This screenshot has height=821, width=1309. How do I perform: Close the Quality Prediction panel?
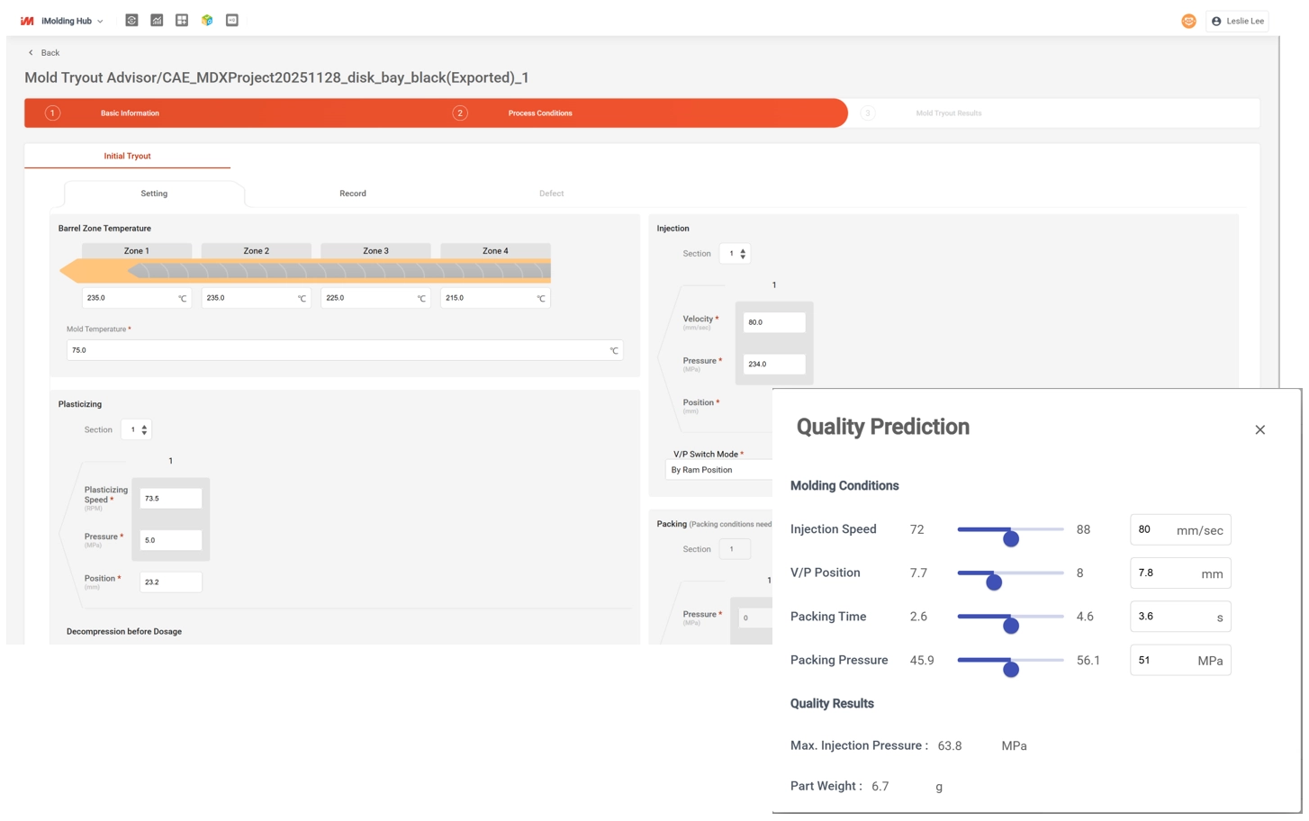tap(1259, 430)
